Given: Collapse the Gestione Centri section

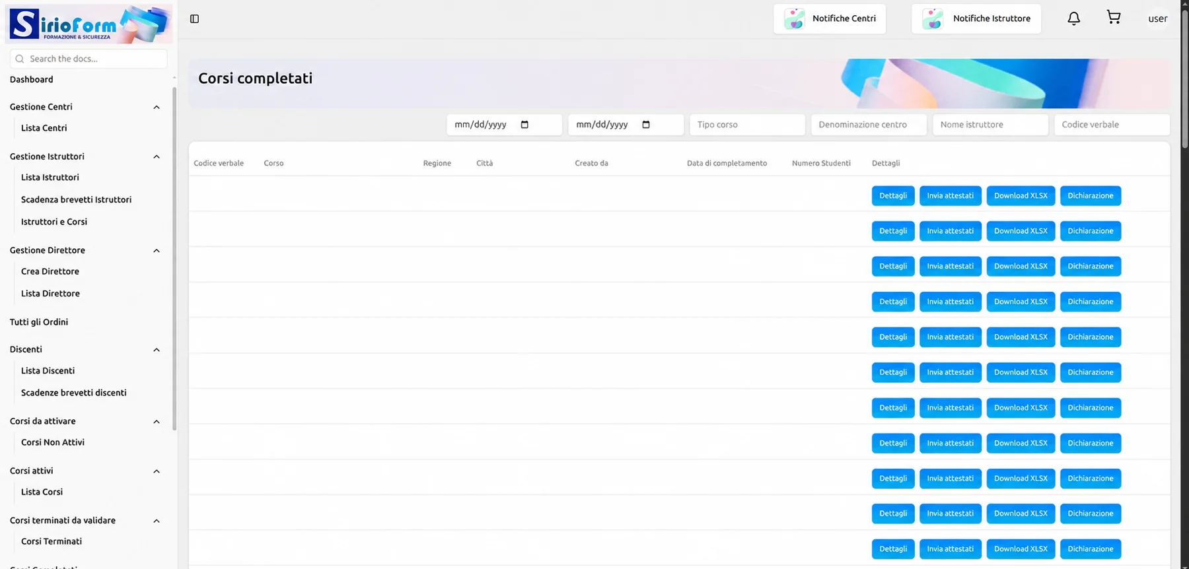Looking at the screenshot, I should coord(157,107).
